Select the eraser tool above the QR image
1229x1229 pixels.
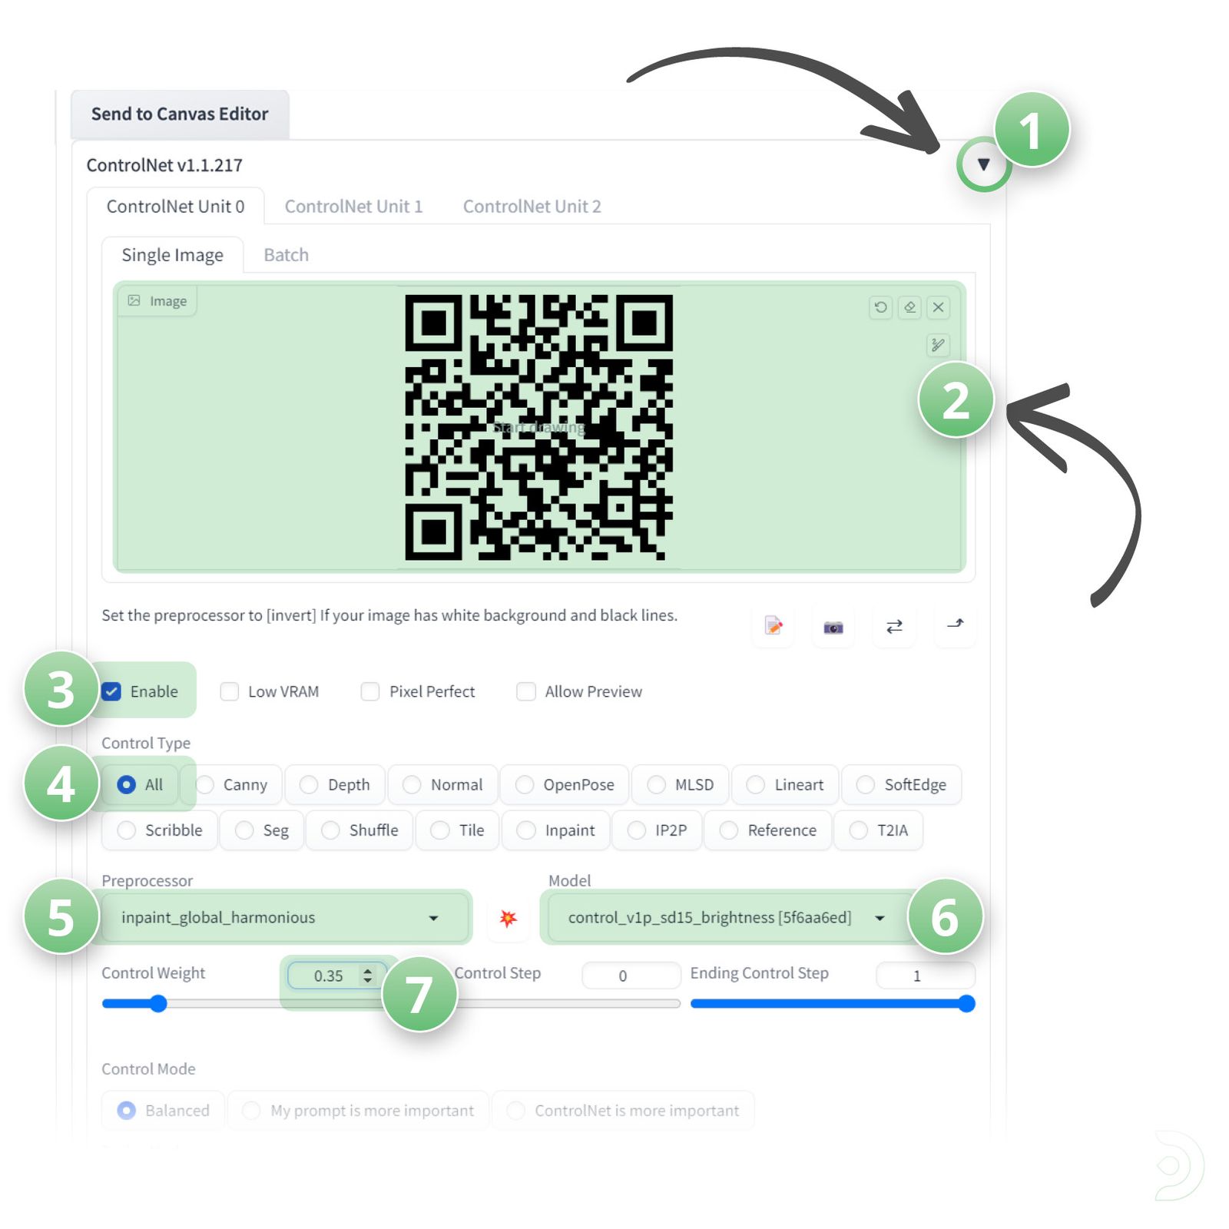[x=910, y=308]
